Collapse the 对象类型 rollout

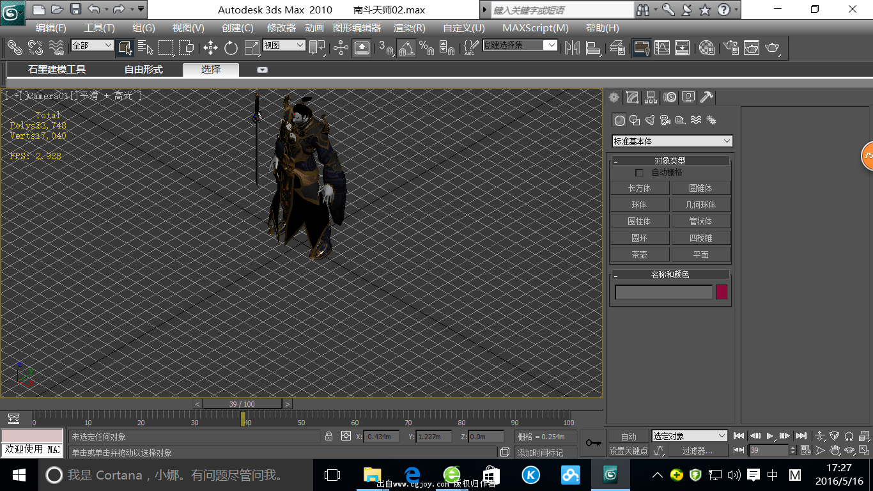coord(670,160)
